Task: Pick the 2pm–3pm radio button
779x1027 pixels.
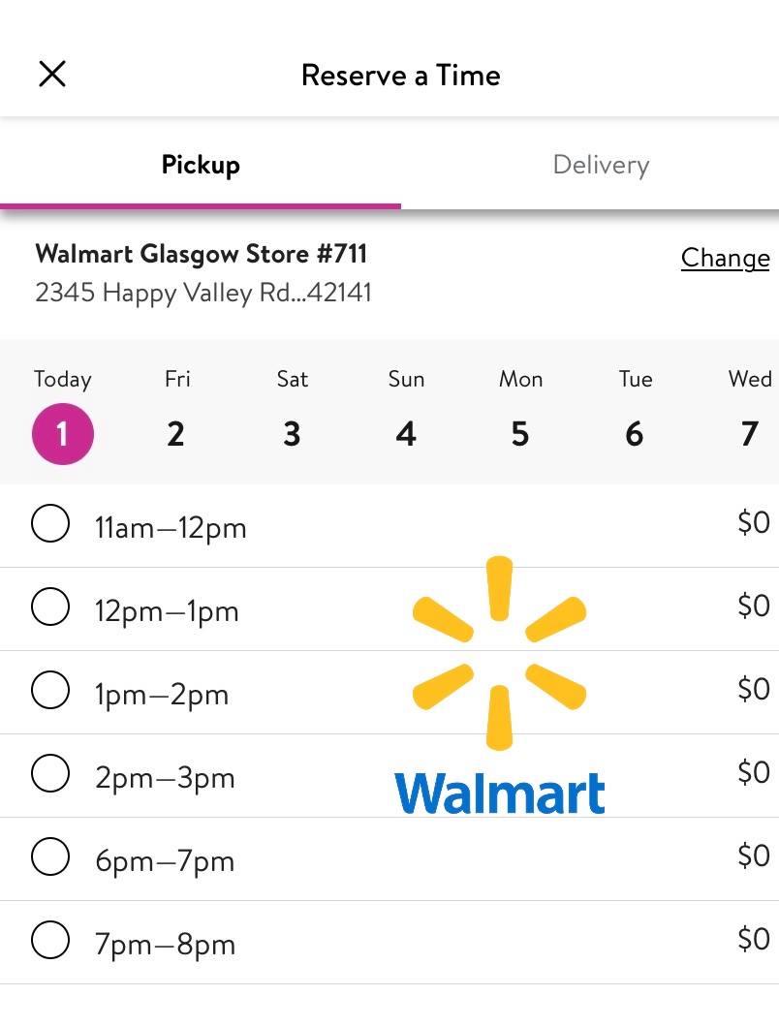Action: pos(50,774)
